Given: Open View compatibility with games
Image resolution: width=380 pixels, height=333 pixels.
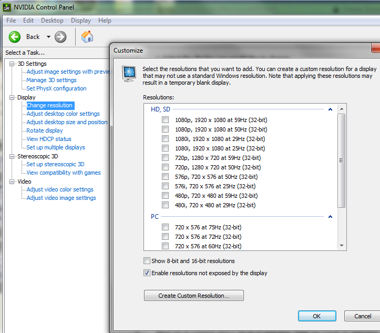Looking at the screenshot, I should (x=64, y=173).
